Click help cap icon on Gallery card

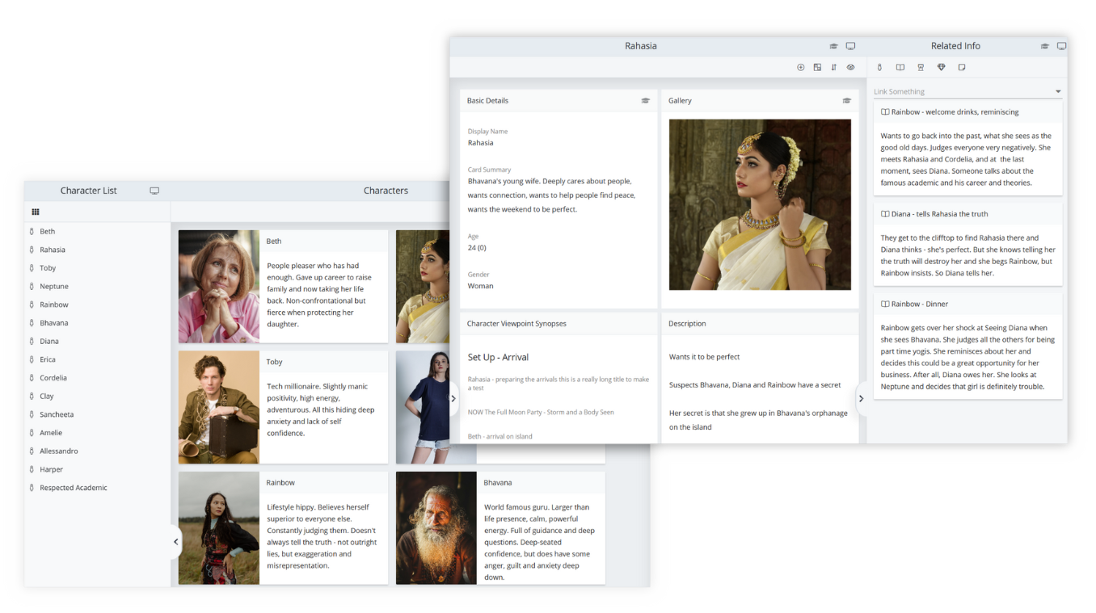point(847,101)
